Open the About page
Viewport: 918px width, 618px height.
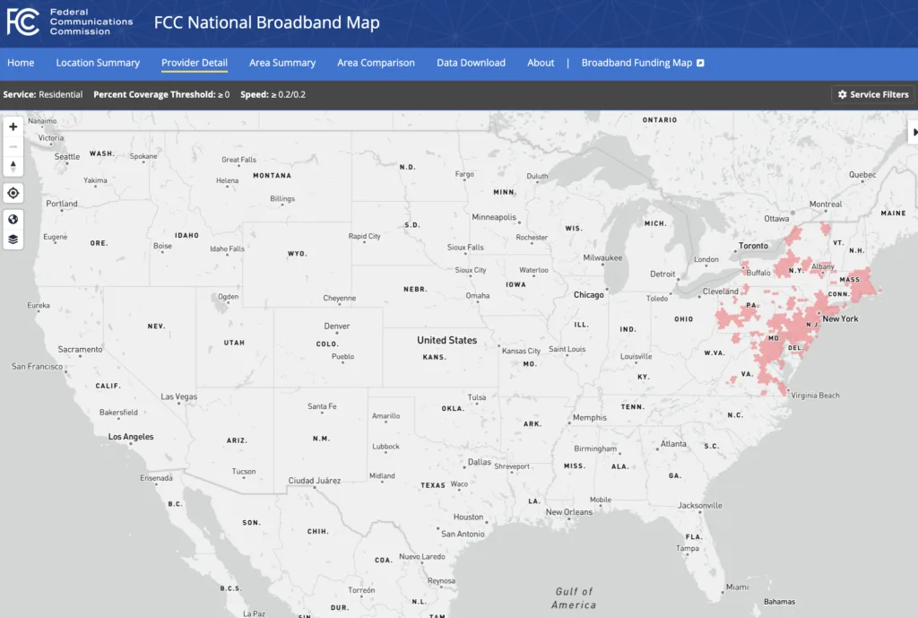541,63
